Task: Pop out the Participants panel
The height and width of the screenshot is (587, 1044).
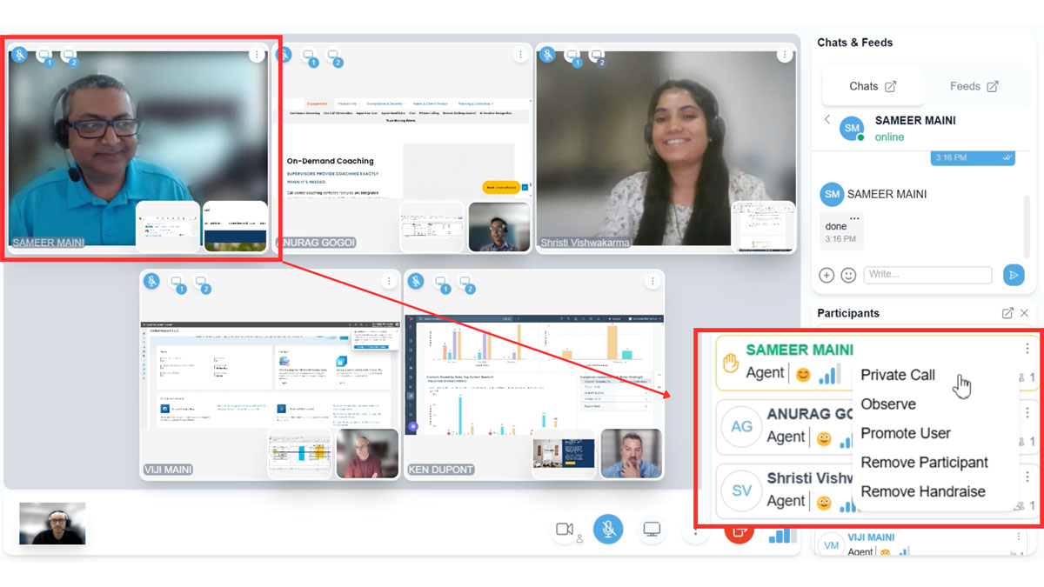Action: [1007, 313]
